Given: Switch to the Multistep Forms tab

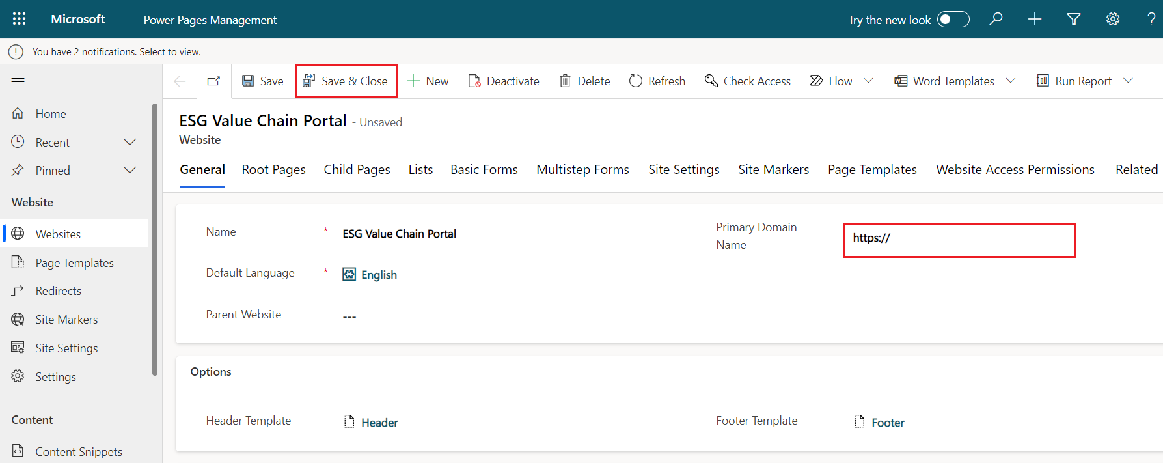Looking at the screenshot, I should click(x=582, y=169).
